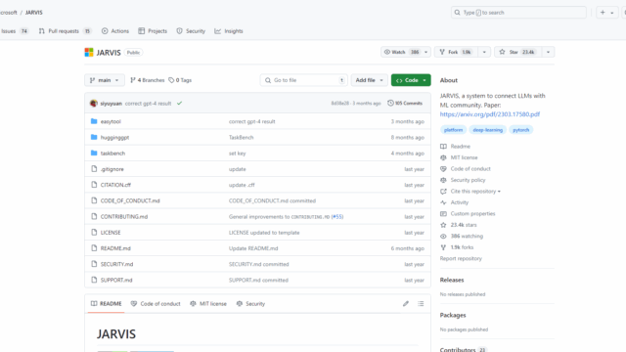View the 0 Tags link
Viewport: 626px width, 352px height.
point(180,80)
